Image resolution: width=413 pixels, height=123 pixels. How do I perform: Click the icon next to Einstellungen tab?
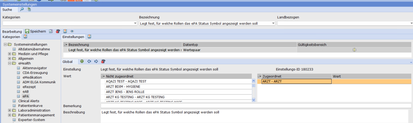click(89, 37)
